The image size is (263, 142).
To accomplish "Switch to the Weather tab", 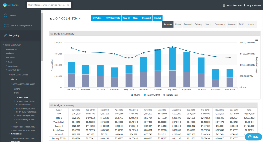I will point(232,24).
